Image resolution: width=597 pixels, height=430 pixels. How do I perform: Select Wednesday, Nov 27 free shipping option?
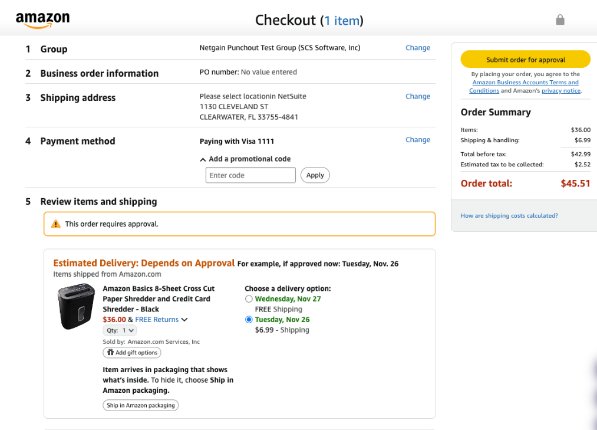tap(249, 299)
